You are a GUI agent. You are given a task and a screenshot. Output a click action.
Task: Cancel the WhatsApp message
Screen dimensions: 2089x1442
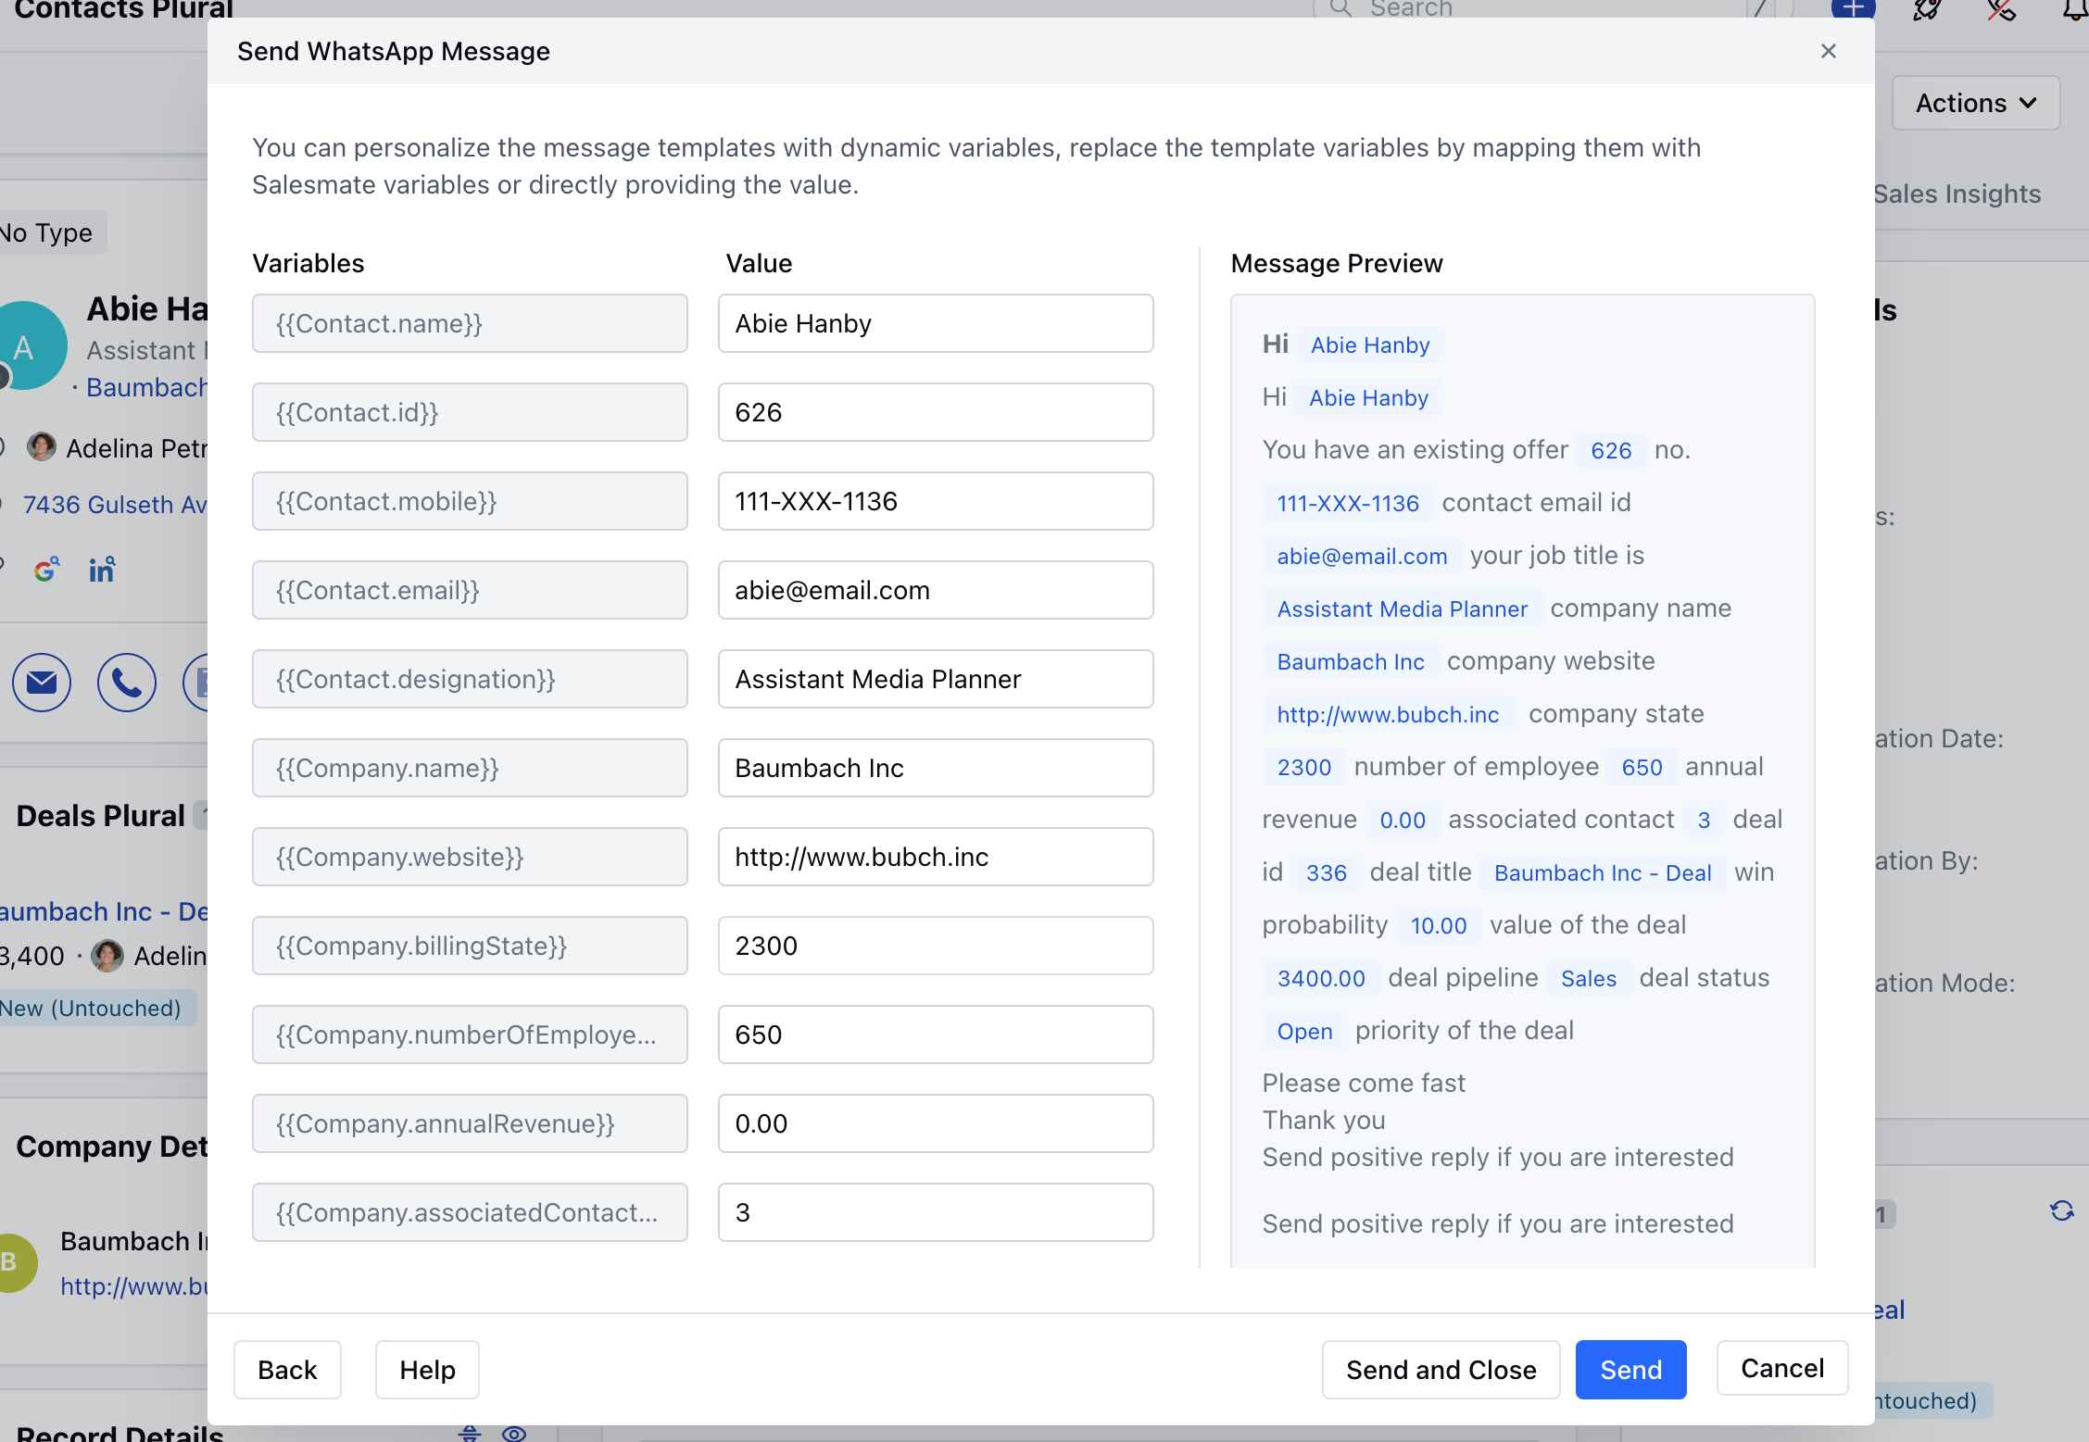click(x=1781, y=1368)
